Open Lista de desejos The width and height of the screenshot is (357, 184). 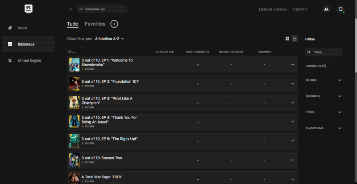coord(273,9)
